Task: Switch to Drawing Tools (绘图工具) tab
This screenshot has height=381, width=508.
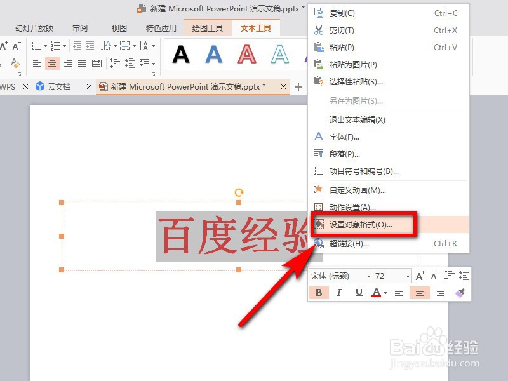Action: (208, 29)
